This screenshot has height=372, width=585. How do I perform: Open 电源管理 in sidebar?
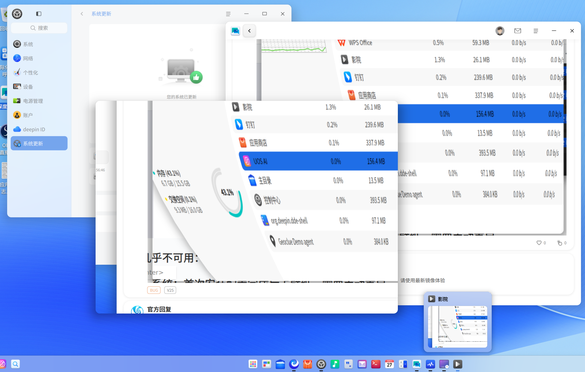39,101
